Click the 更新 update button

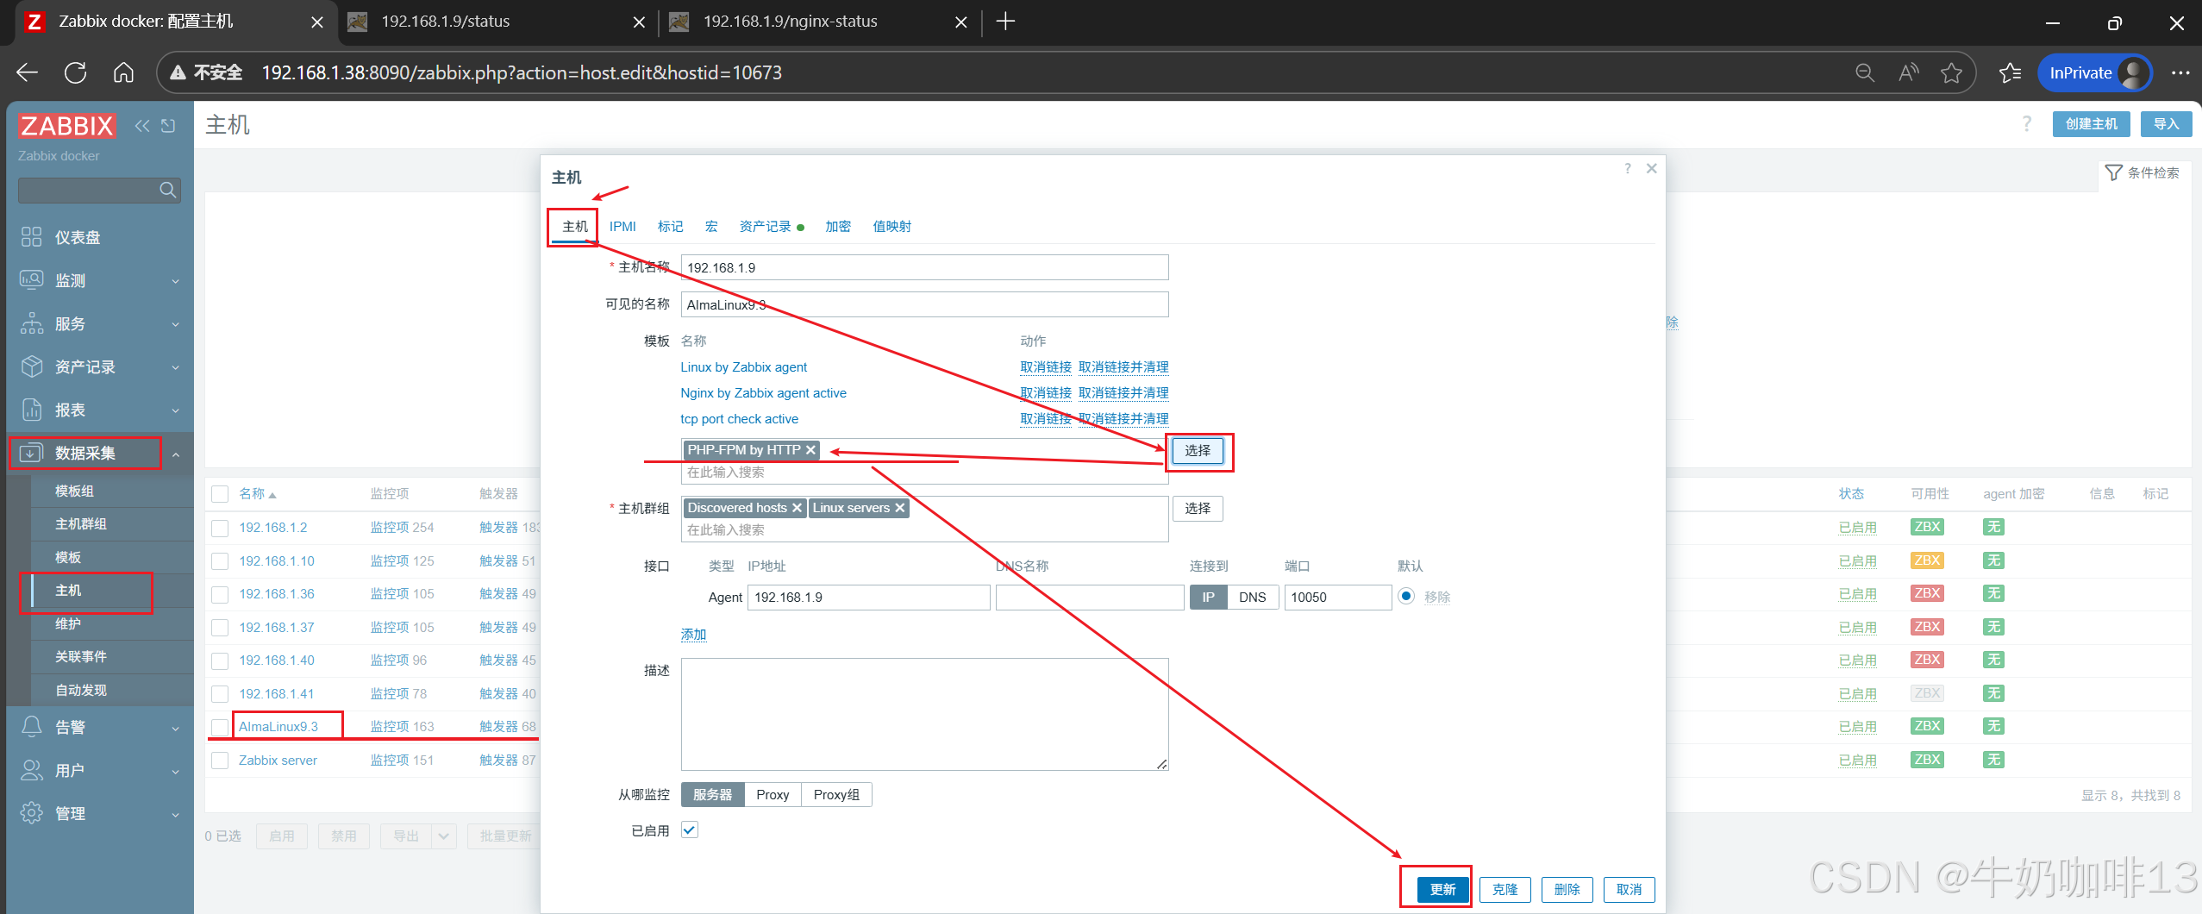coord(1443,889)
